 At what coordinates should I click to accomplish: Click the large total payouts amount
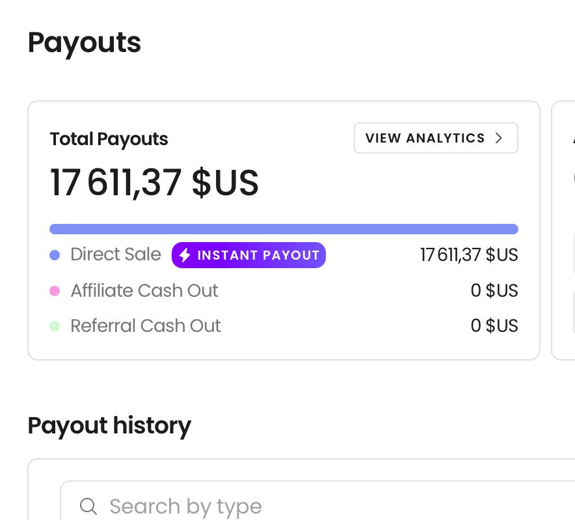pyautogui.click(x=154, y=183)
